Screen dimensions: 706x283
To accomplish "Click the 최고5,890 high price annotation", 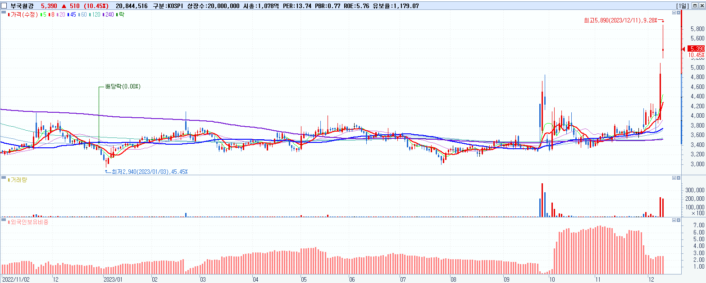I will [620, 20].
